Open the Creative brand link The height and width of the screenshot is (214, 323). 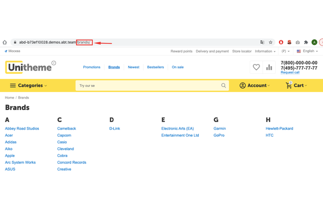64,169
